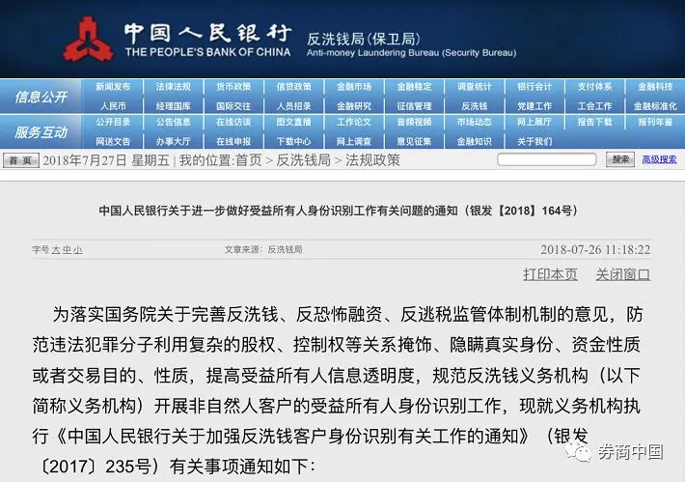Image resolution: width=685 pixels, height=482 pixels.
Task: Set font size to 大
Action: (x=56, y=250)
